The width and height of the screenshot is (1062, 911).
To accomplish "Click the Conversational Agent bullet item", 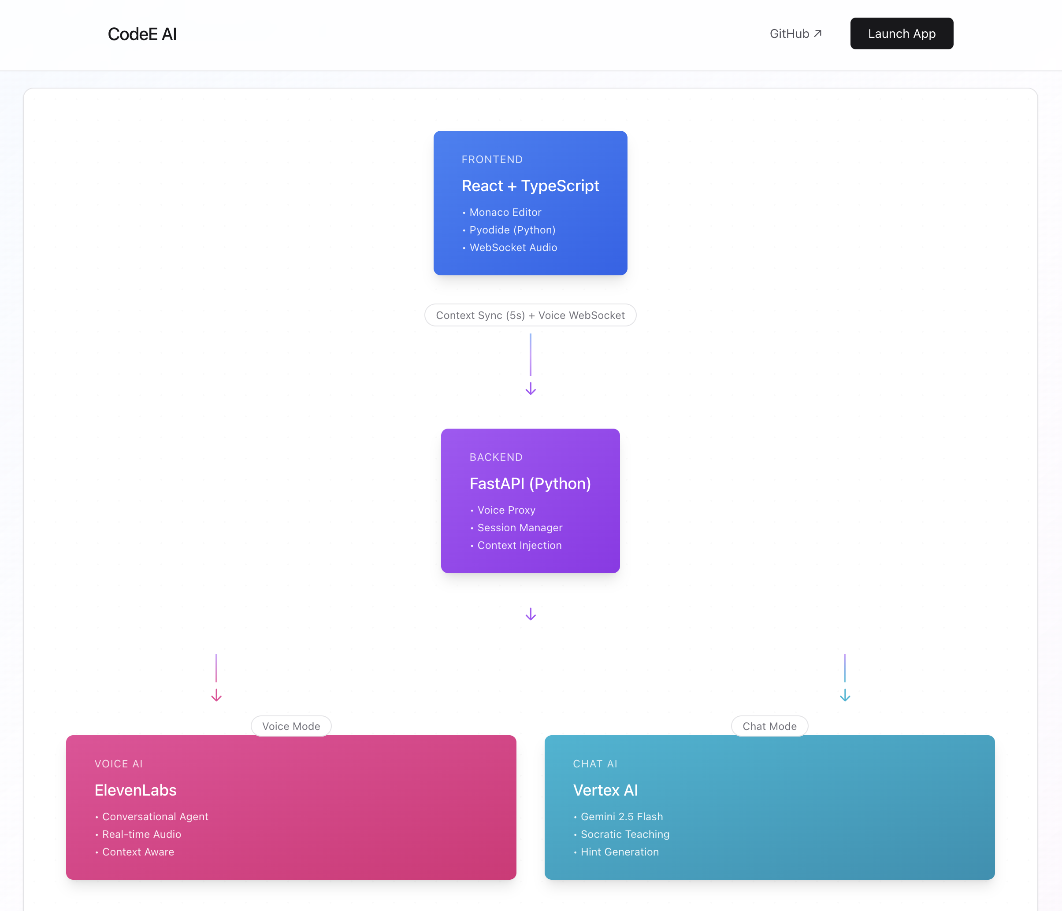I will click(155, 816).
